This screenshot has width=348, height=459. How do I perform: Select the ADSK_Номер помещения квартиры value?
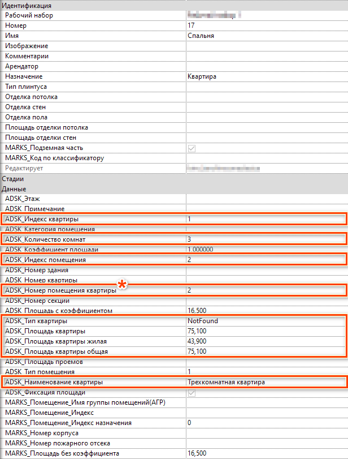point(266,290)
